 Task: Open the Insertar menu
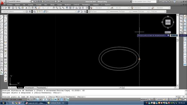pos(30,5)
